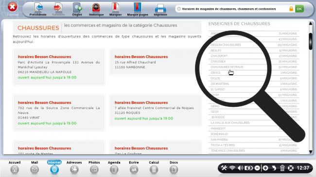Open the trash bin icon

(x=282, y=168)
